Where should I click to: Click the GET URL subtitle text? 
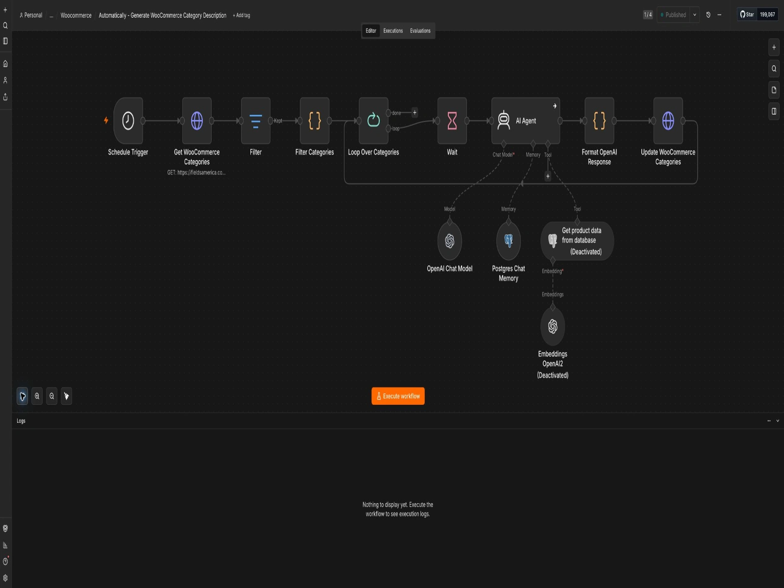(196, 172)
